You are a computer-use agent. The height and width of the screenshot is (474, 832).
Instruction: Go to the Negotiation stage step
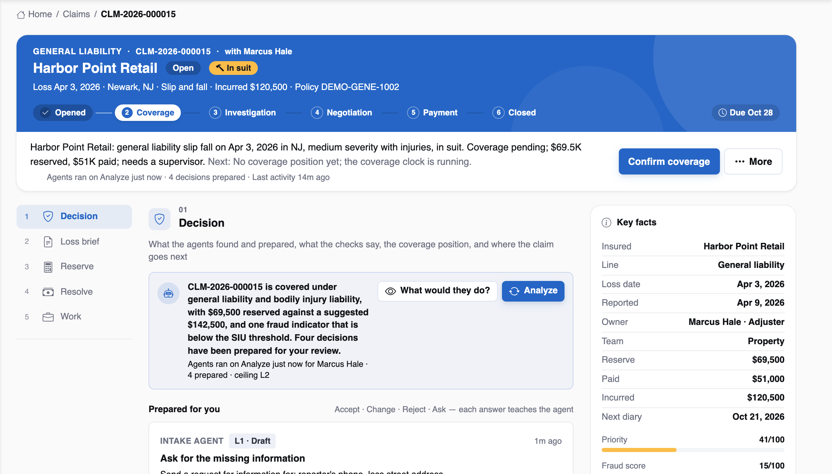click(342, 113)
